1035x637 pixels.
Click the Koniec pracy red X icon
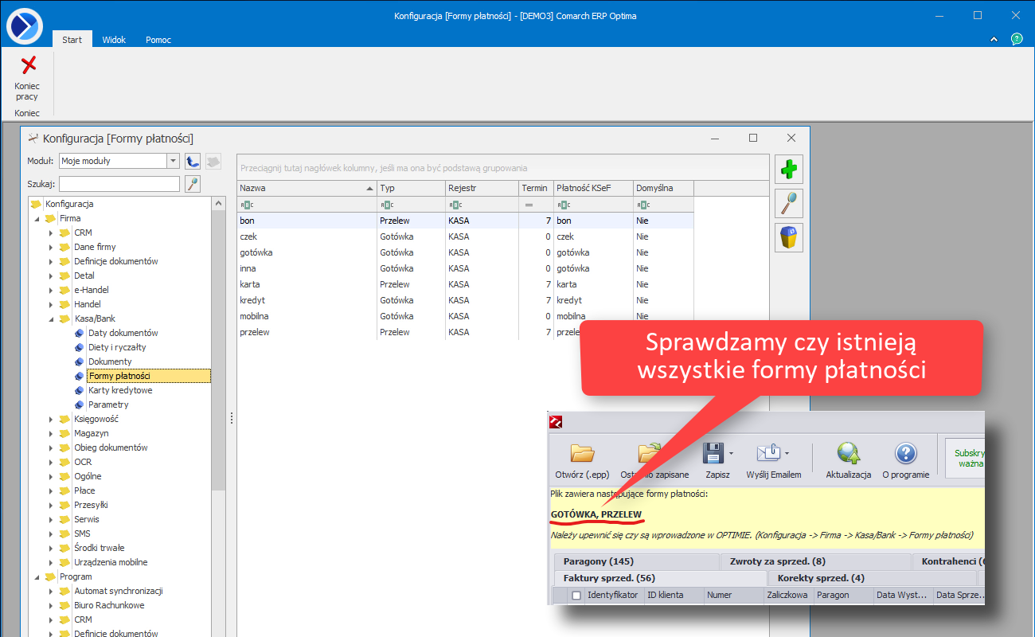tap(28, 65)
